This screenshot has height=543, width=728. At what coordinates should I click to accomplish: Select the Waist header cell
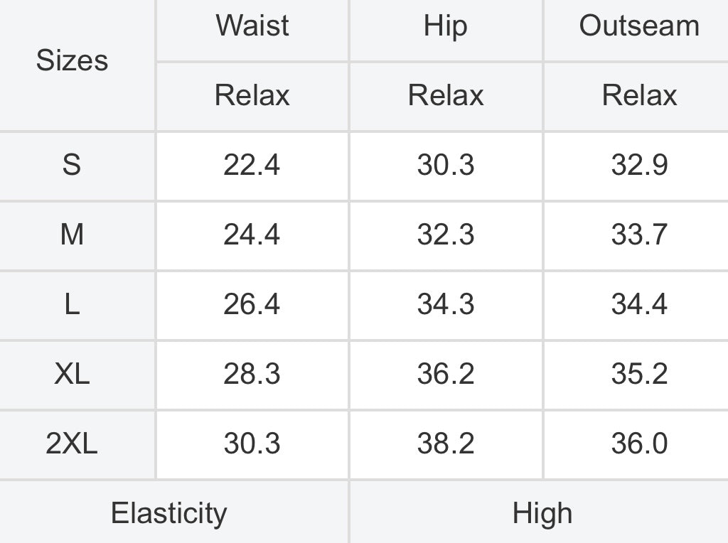pyautogui.click(x=252, y=26)
